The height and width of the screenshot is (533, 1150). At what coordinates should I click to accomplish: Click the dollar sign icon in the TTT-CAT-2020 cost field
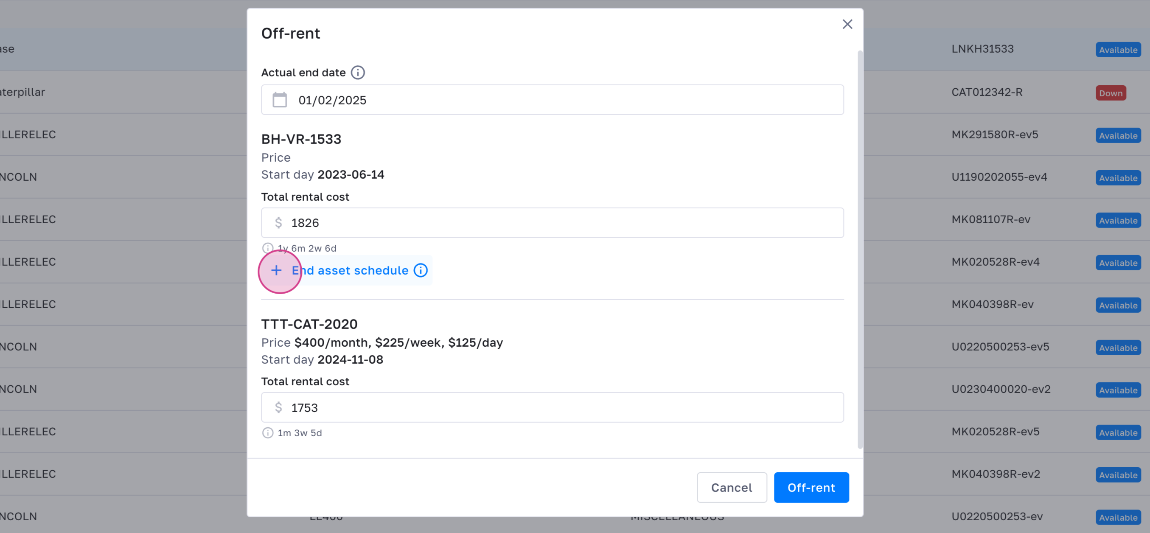(x=278, y=407)
